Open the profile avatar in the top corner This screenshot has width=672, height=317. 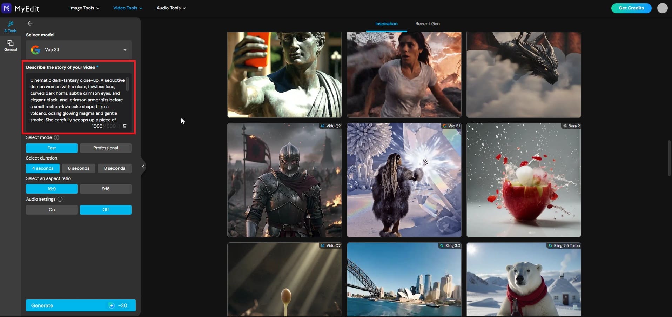(662, 8)
